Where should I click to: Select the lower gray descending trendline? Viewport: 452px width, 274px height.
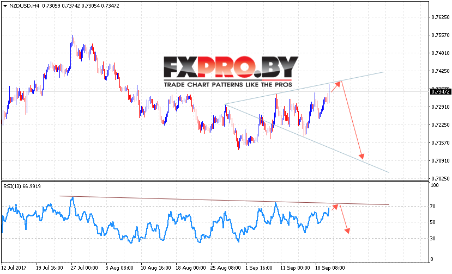(307, 138)
